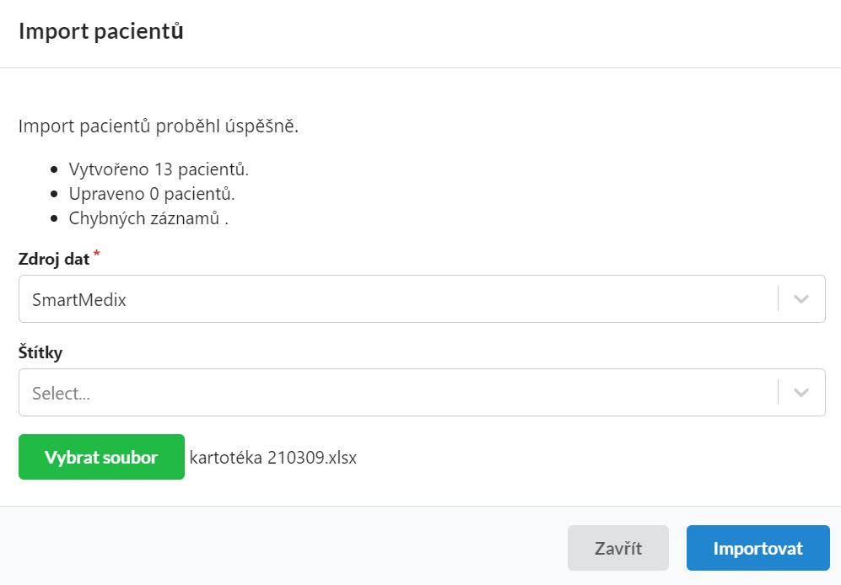The height and width of the screenshot is (585, 841).
Task: Click the Select... placeholder in Štítky
Action: pyautogui.click(x=61, y=393)
